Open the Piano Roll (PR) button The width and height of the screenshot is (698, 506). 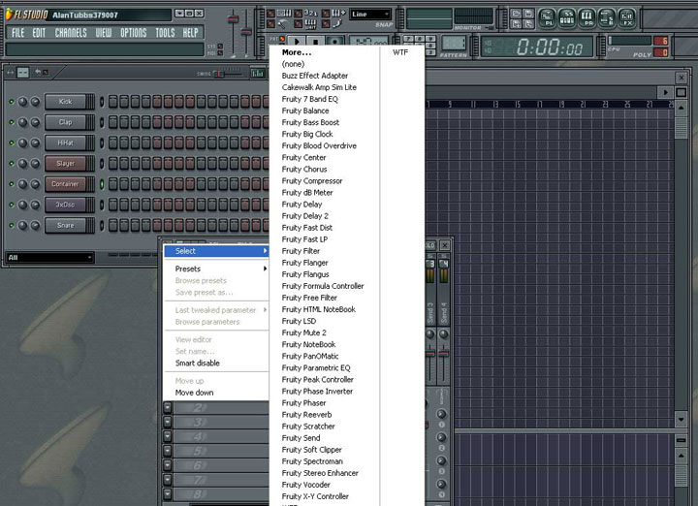tap(587, 18)
